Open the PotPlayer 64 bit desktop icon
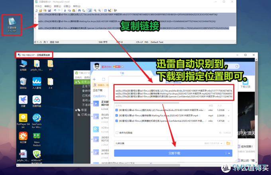Image resolution: width=271 pixels, height=175 pixels. pyautogui.click(x=23, y=121)
